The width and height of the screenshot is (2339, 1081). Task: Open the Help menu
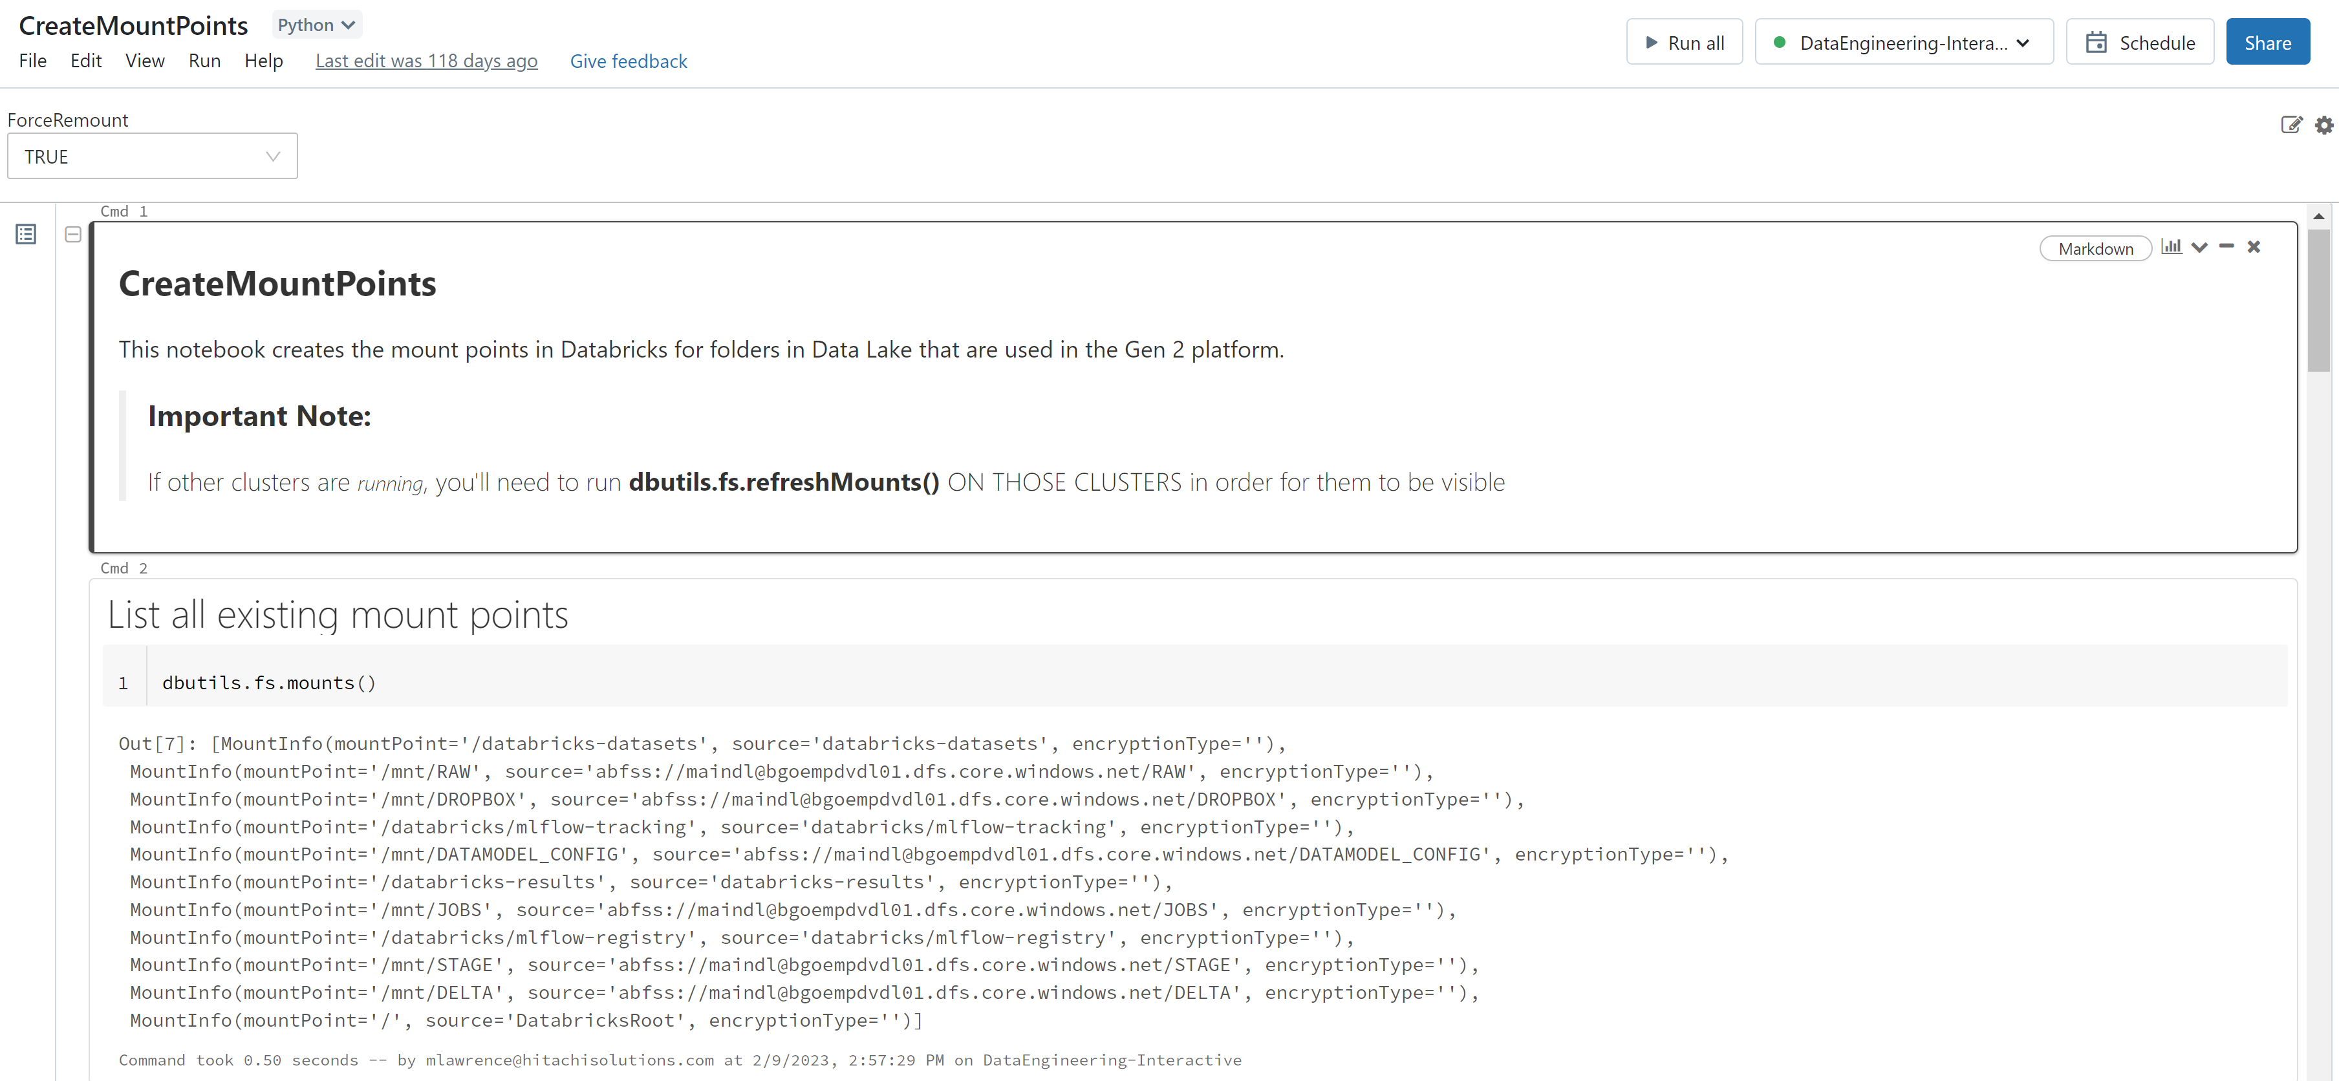263,61
